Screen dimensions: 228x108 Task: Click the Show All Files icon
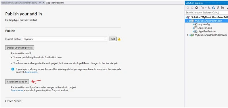pos(222,8)
